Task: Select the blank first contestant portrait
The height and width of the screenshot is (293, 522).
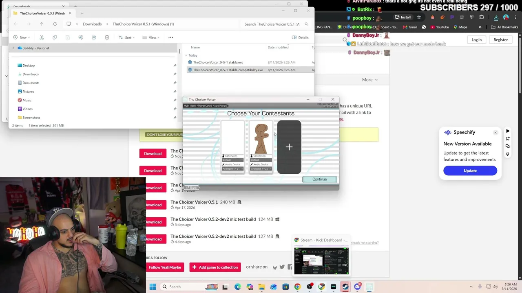Action: point(232,138)
